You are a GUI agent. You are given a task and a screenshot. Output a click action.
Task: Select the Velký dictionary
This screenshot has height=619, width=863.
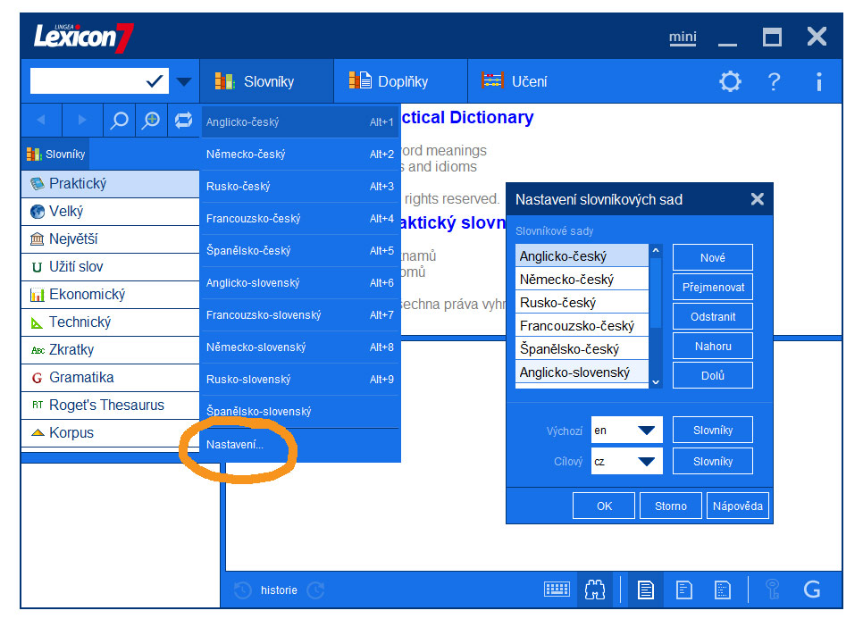[x=110, y=212]
